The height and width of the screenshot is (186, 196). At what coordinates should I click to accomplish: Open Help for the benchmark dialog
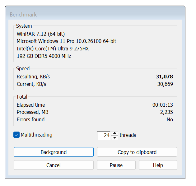point(158,165)
